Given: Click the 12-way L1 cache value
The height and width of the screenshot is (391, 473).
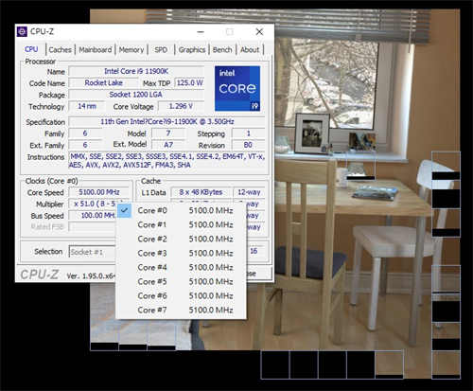Looking at the screenshot, I should point(249,192).
